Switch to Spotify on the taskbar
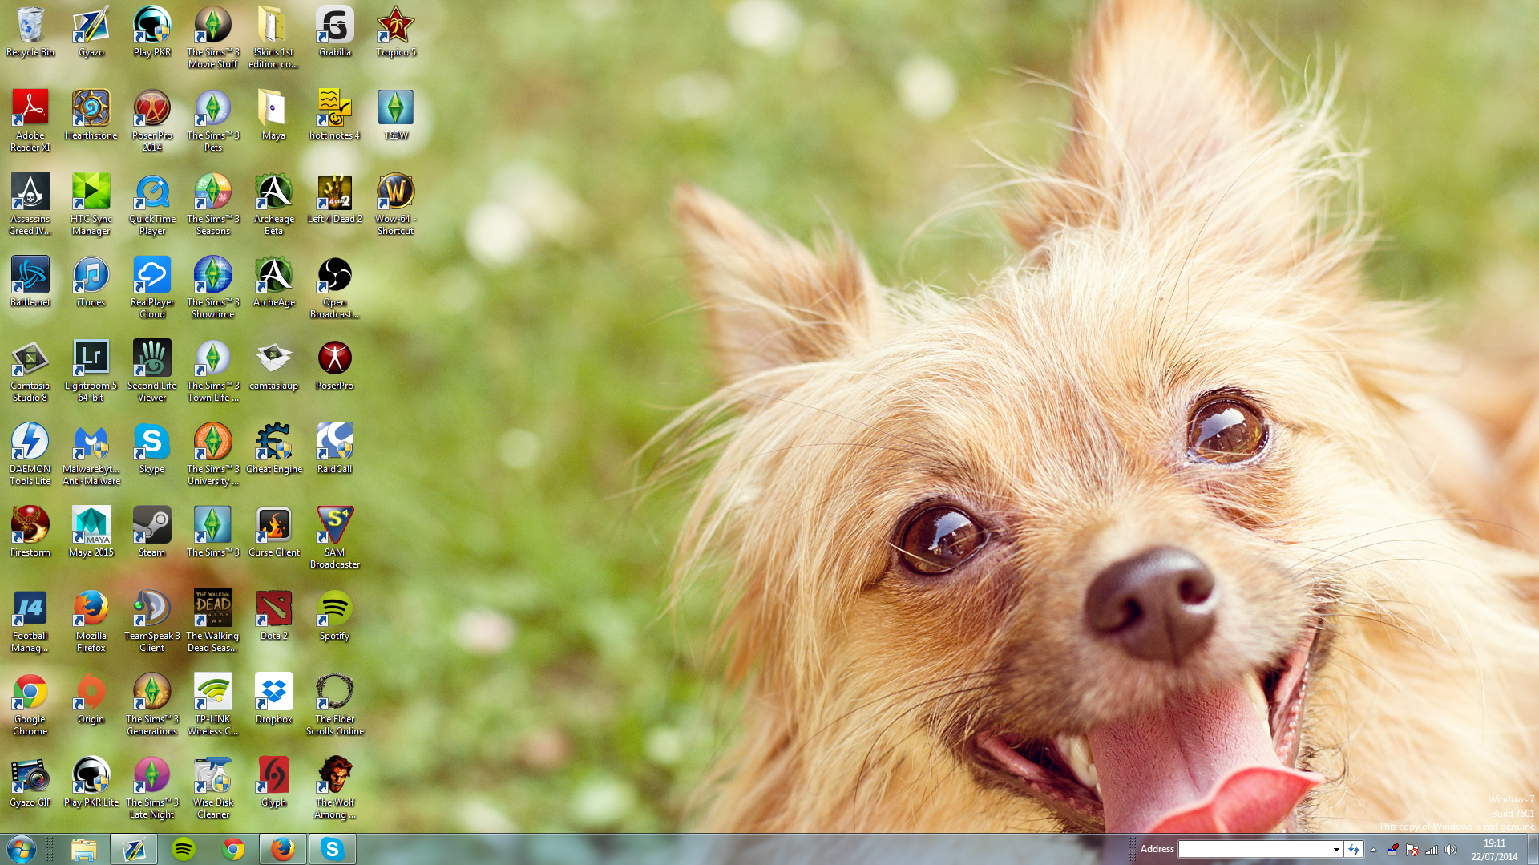This screenshot has width=1539, height=865. 184,849
